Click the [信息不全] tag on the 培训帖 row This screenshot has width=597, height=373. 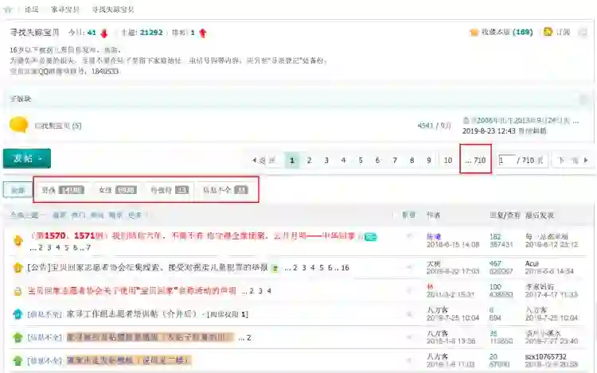coord(45,314)
